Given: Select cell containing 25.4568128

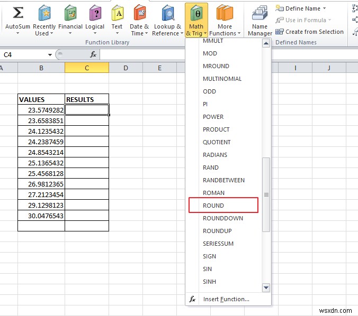Looking at the screenshot, I should [x=41, y=173].
